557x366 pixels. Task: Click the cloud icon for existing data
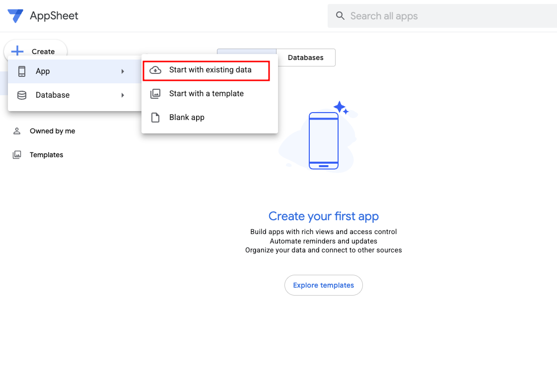coord(155,70)
